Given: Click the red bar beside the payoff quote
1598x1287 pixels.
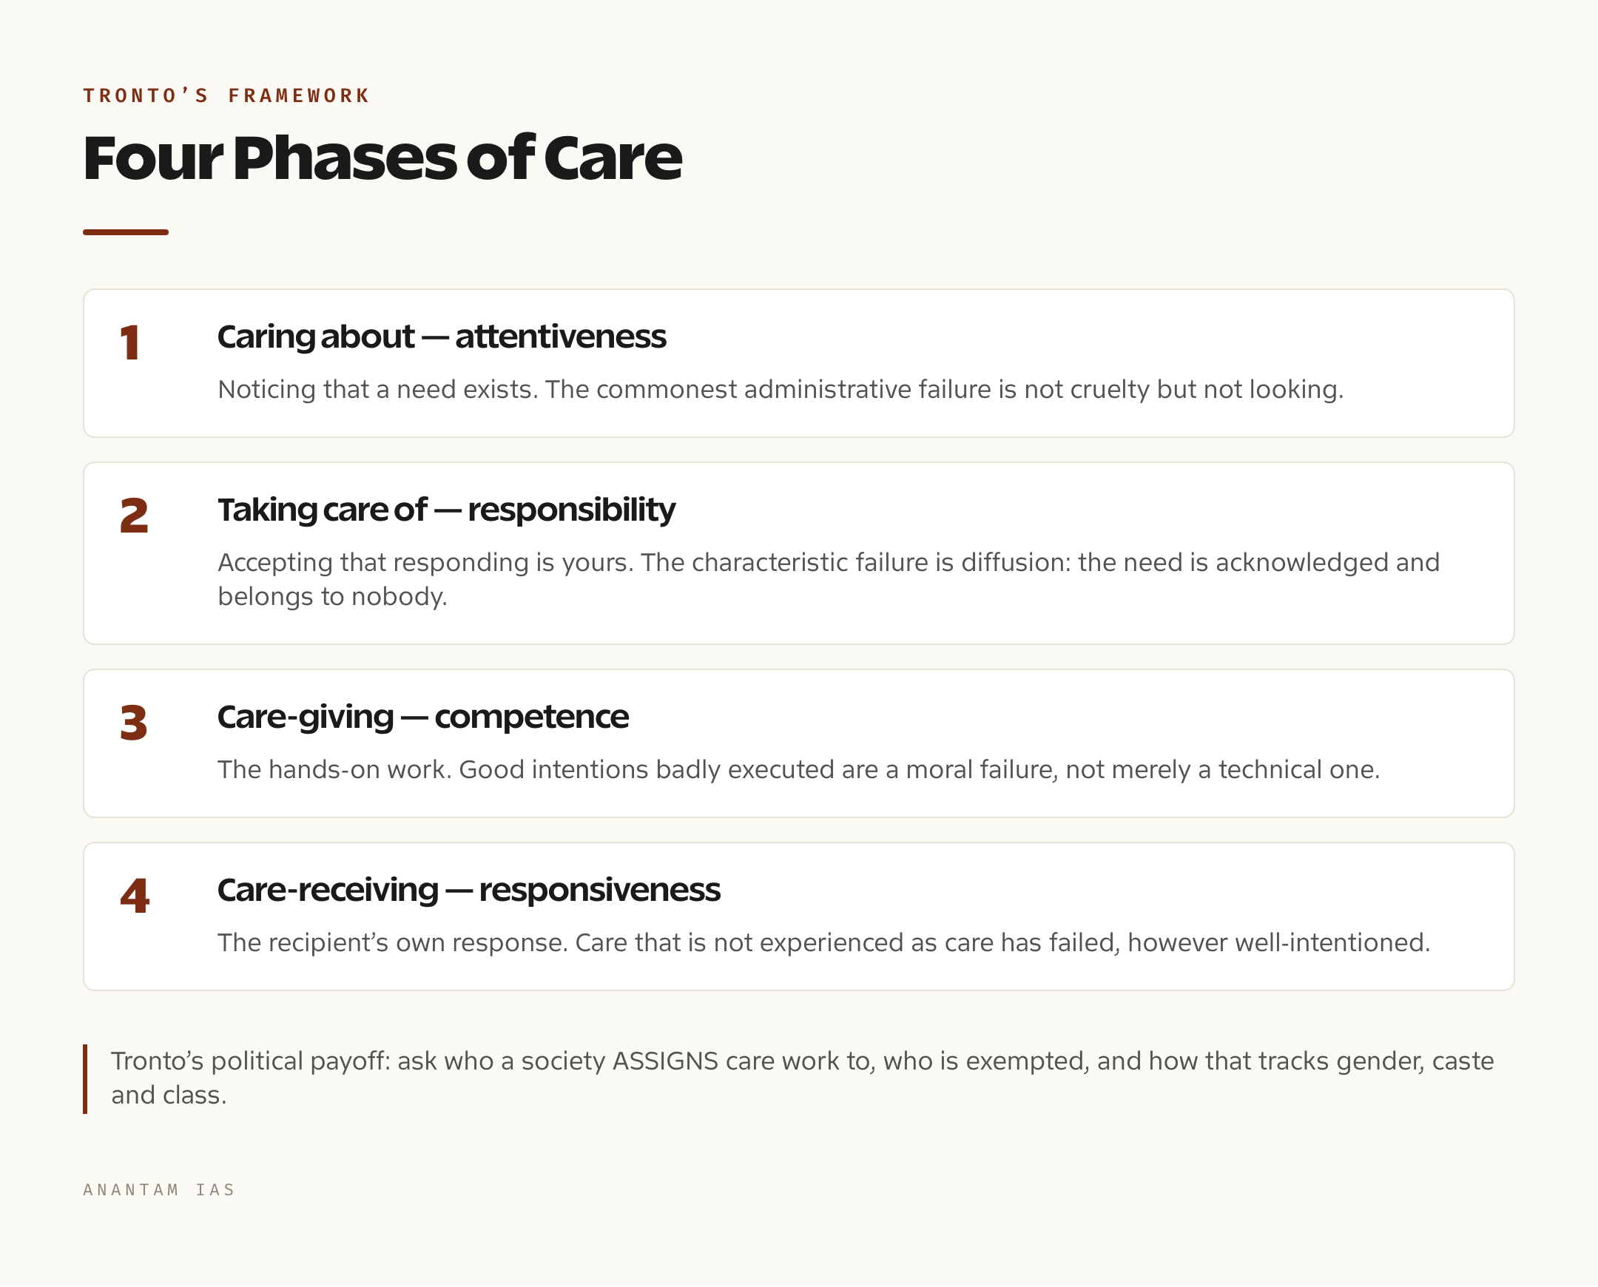Looking at the screenshot, I should click(85, 1078).
